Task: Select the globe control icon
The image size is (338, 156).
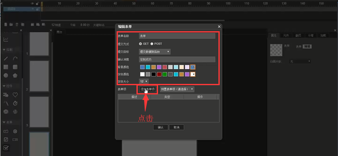Action: click(x=15, y=112)
